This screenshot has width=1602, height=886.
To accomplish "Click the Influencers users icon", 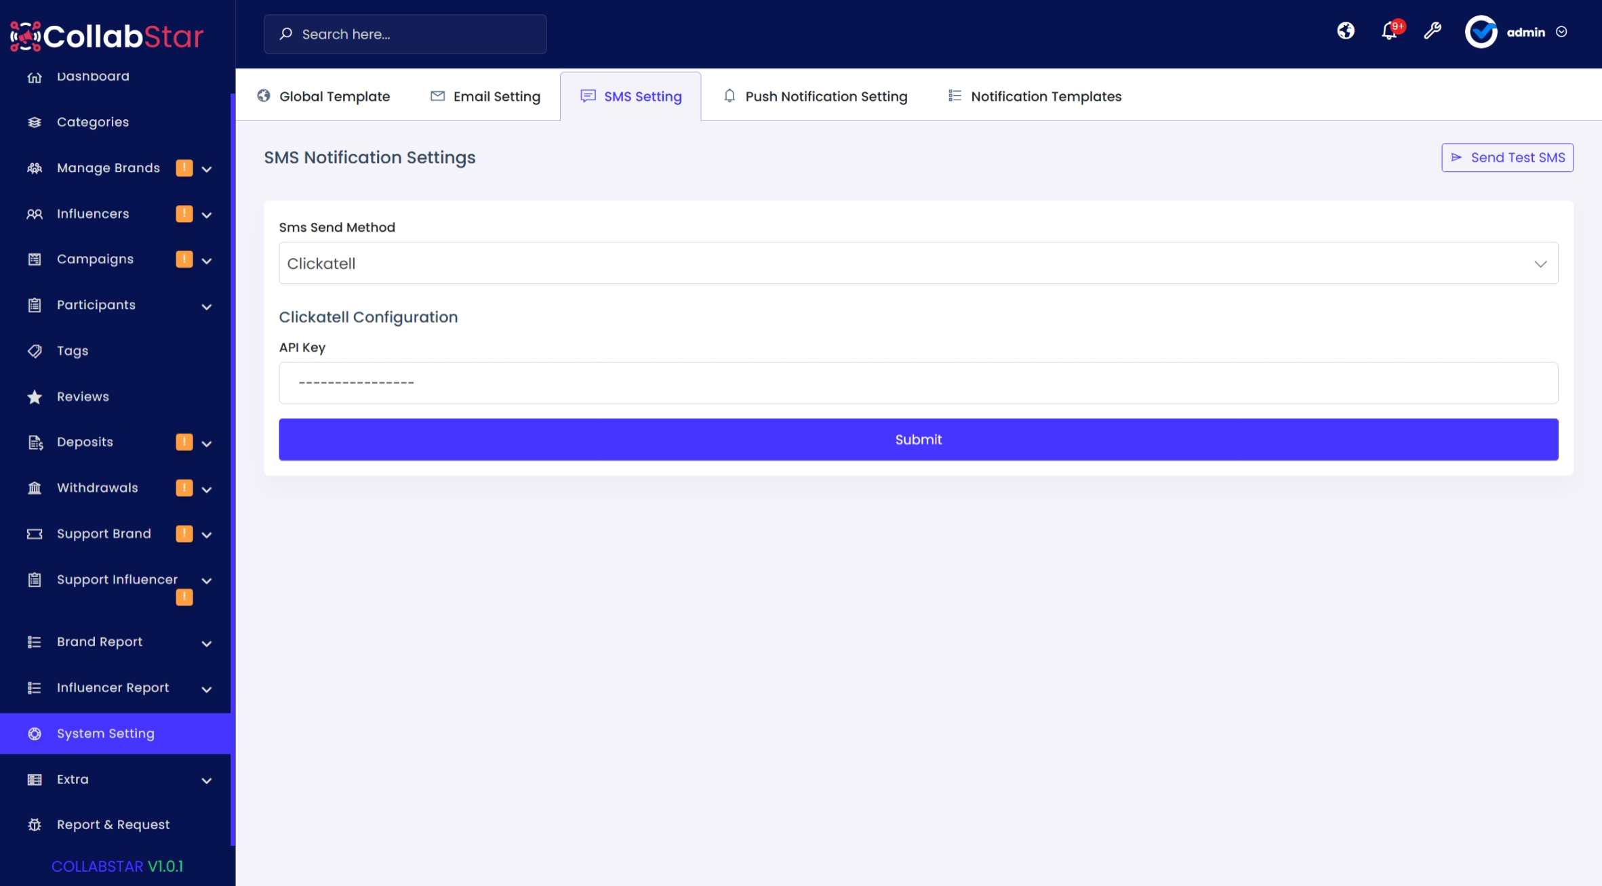I will click(x=35, y=214).
